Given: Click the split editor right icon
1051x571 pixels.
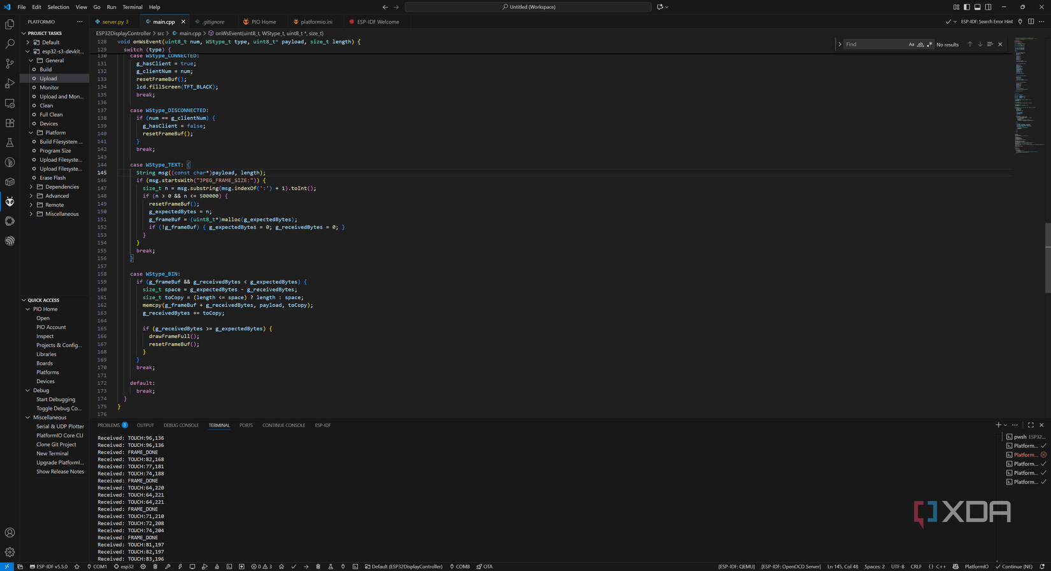Looking at the screenshot, I should [x=1031, y=22].
